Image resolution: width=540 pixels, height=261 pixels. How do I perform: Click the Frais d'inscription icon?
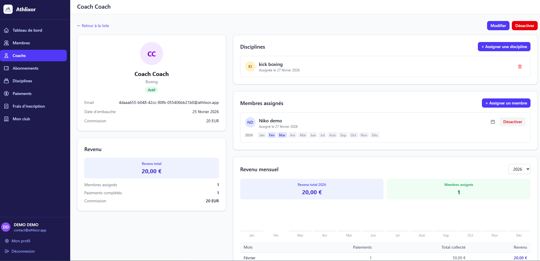pyautogui.click(x=6, y=106)
